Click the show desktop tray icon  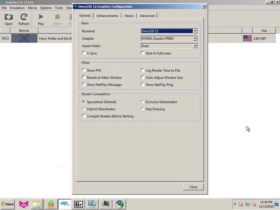tap(277, 204)
